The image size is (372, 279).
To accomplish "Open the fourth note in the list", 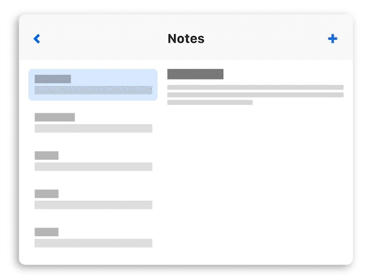I will 93,199.
